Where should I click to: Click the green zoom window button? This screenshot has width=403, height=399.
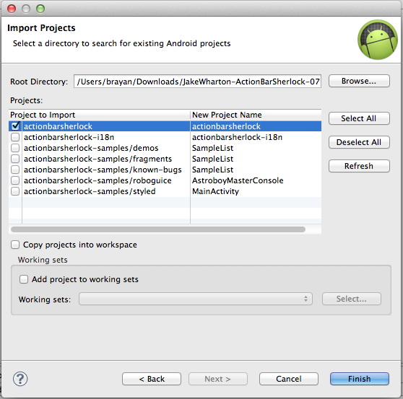pos(40,9)
